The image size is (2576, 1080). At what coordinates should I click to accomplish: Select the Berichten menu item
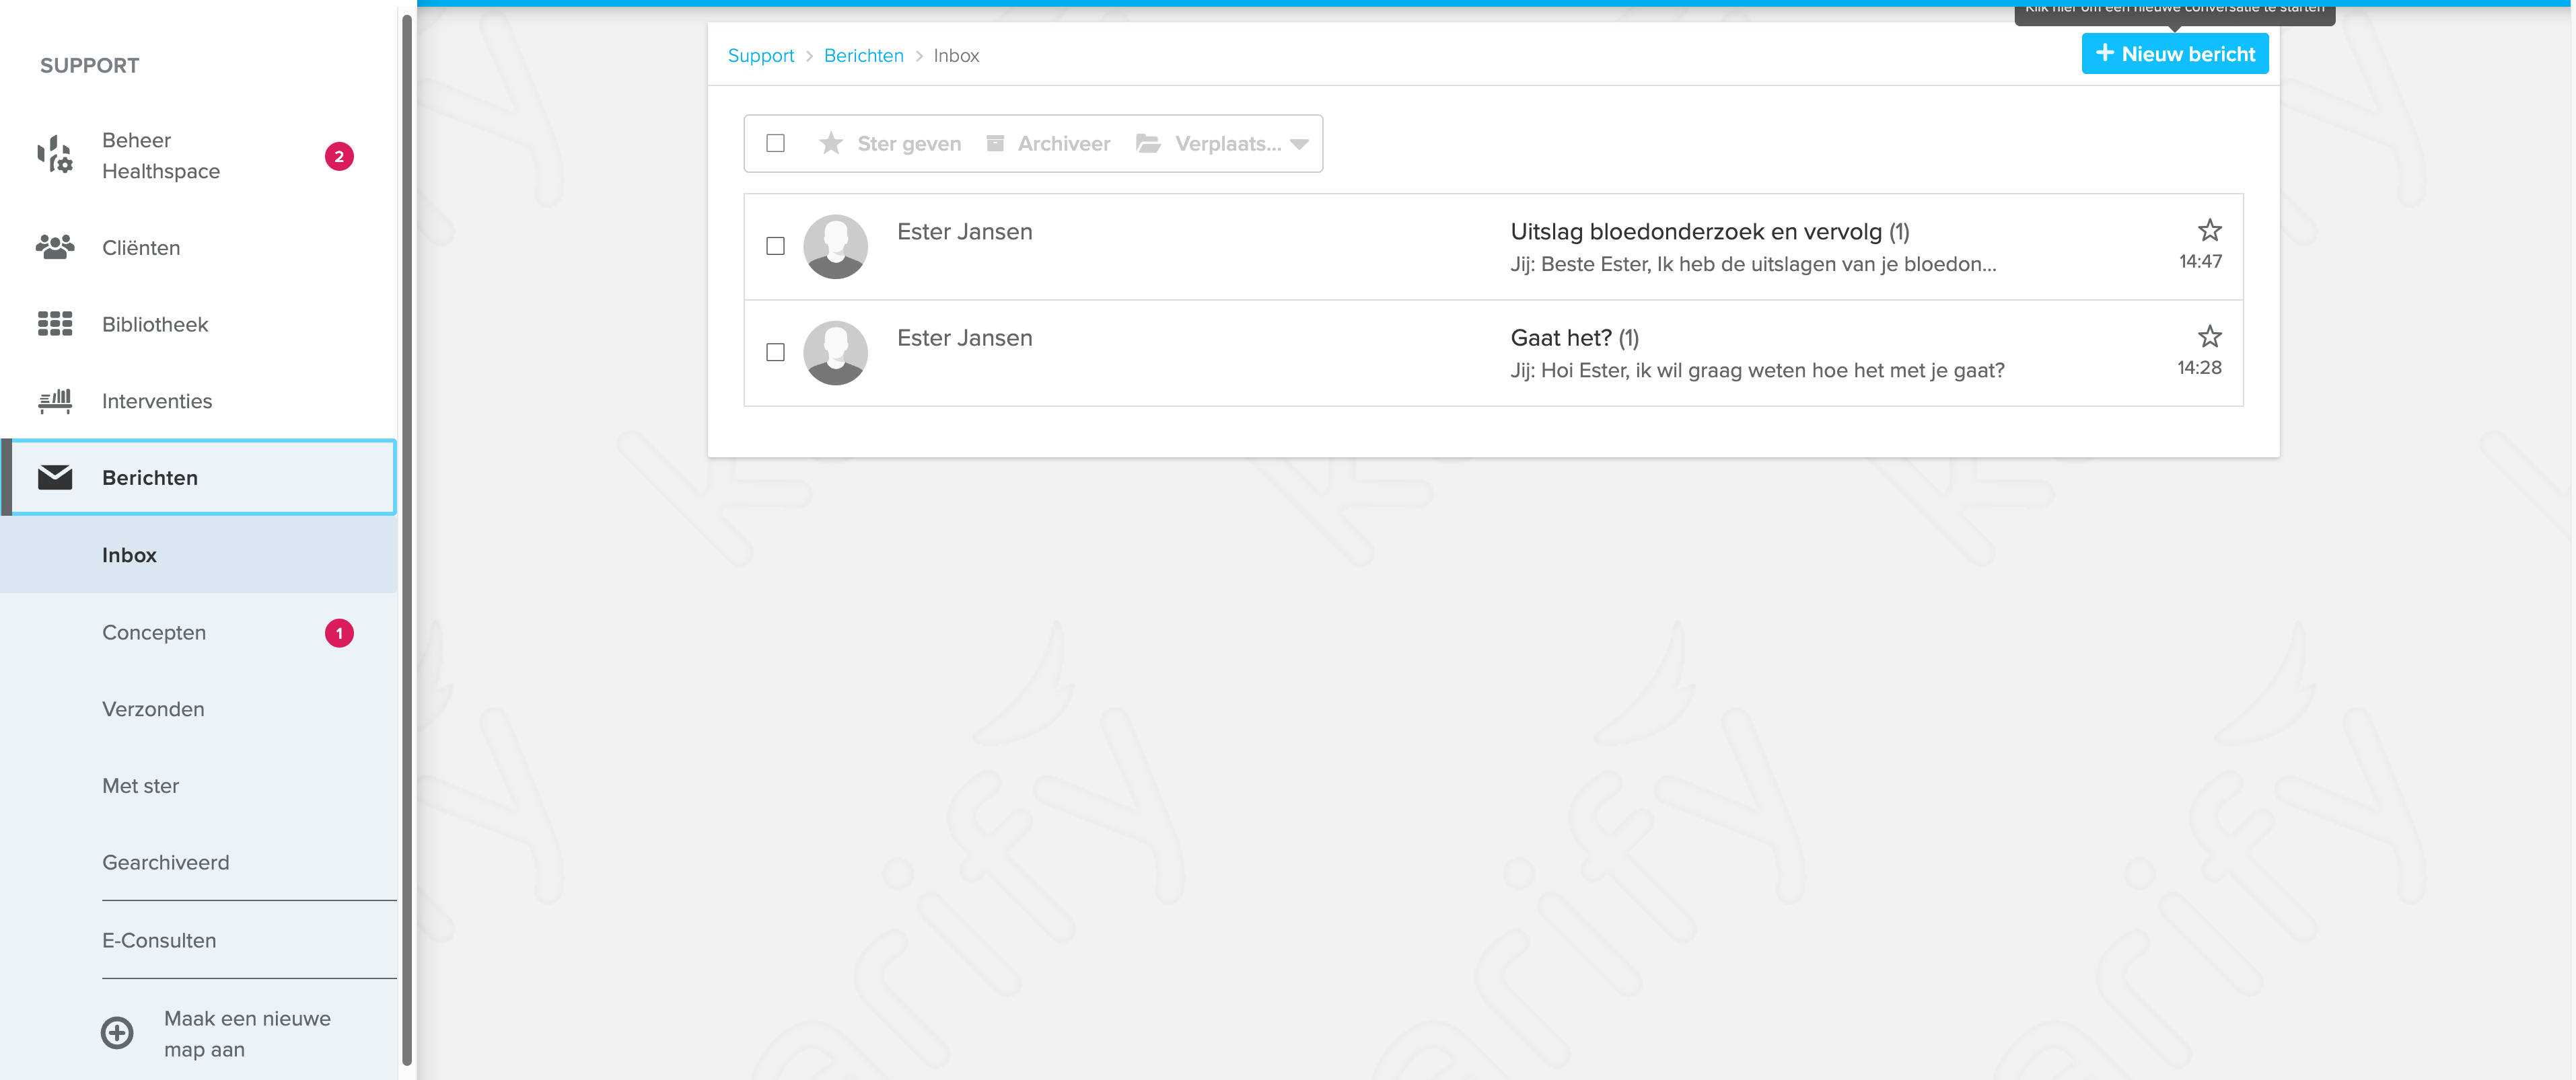click(199, 477)
